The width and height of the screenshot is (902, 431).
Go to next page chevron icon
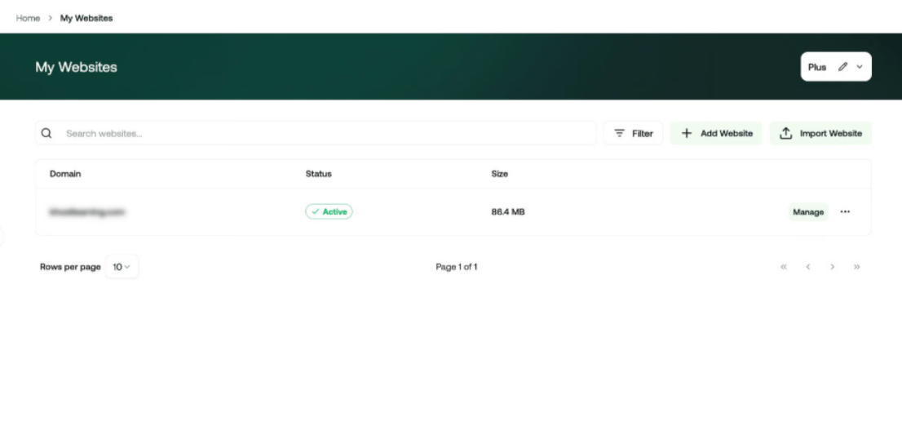tap(833, 266)
